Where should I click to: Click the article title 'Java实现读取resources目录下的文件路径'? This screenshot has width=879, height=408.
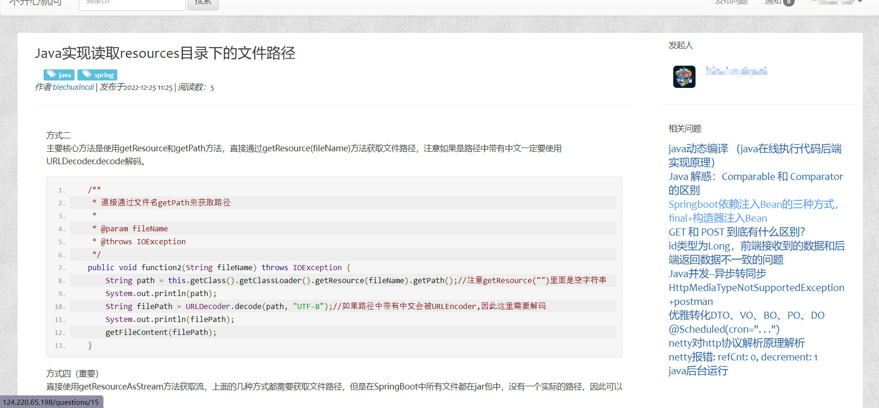165,53
